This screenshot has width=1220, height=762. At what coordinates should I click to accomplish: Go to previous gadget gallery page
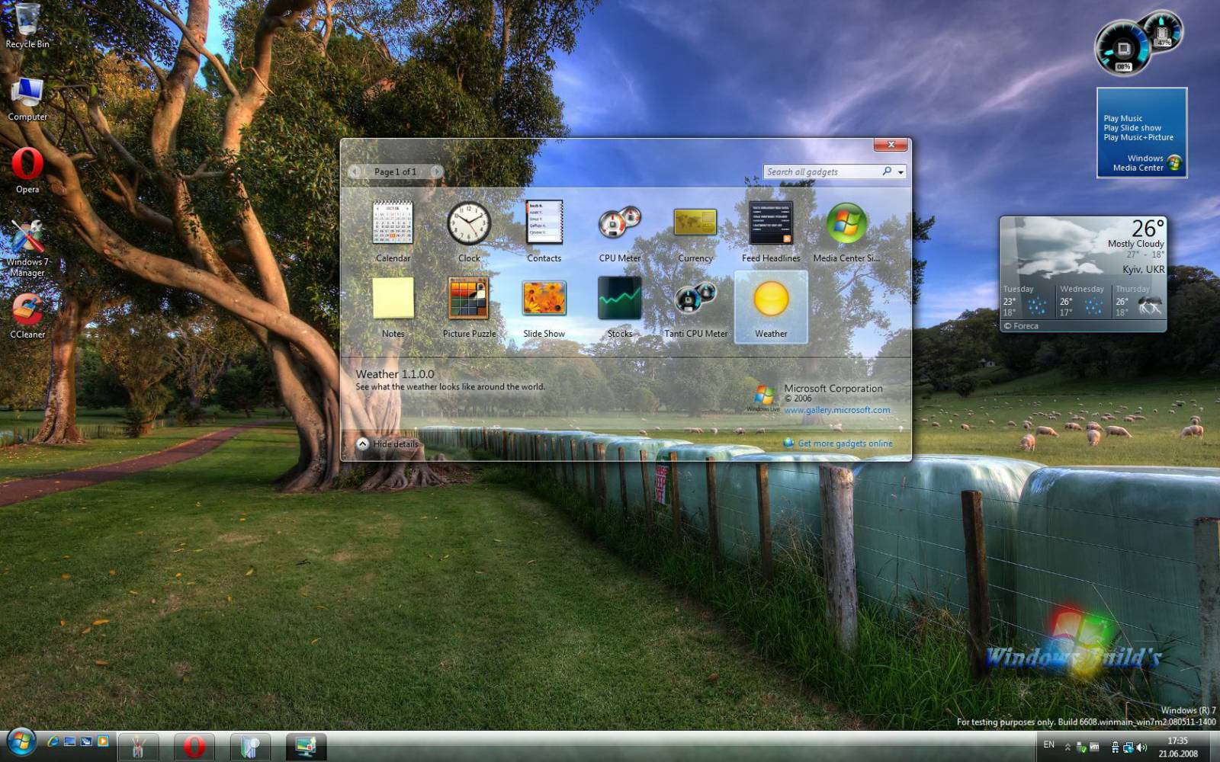(355, 171)
